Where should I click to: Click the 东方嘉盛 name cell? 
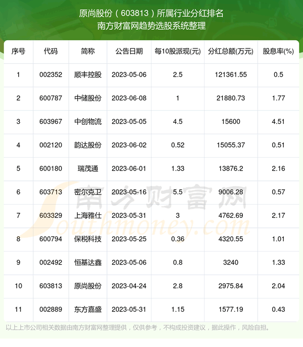pyautogui.click(x=88, y=309)
